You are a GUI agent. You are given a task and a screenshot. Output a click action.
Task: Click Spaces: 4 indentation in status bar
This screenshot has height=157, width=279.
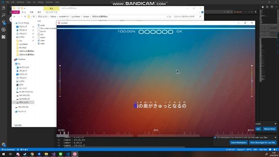(241, 150)
